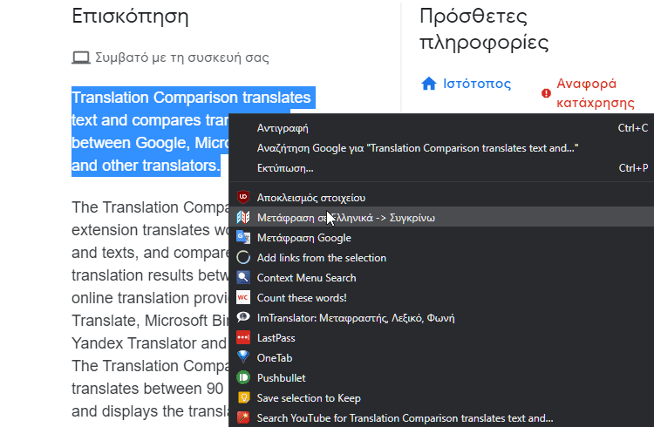Click the home icon beside Ιστότοπος

pos(429,84)
